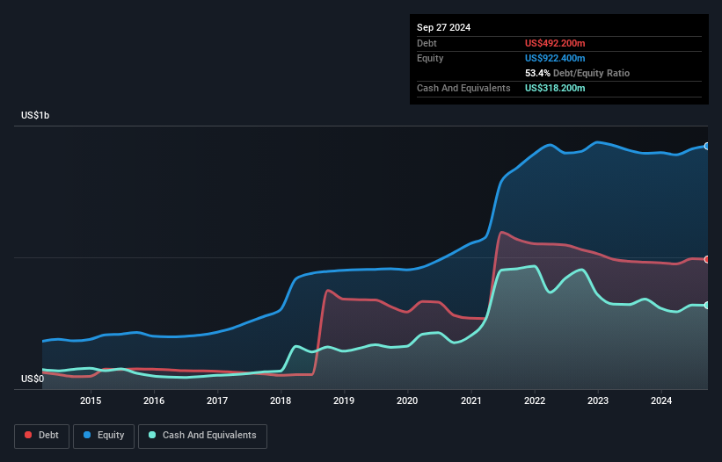Image resolution: width=722 pixels, height=462 pixels.
Task: Click the US$1b y-axis label
Action: pyautogui.click(x=35, y=115)
